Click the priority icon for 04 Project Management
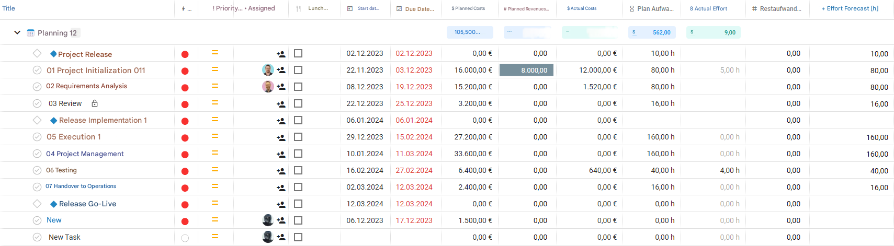Viewport: 894px width, 246px height. (x=214, y=153)
